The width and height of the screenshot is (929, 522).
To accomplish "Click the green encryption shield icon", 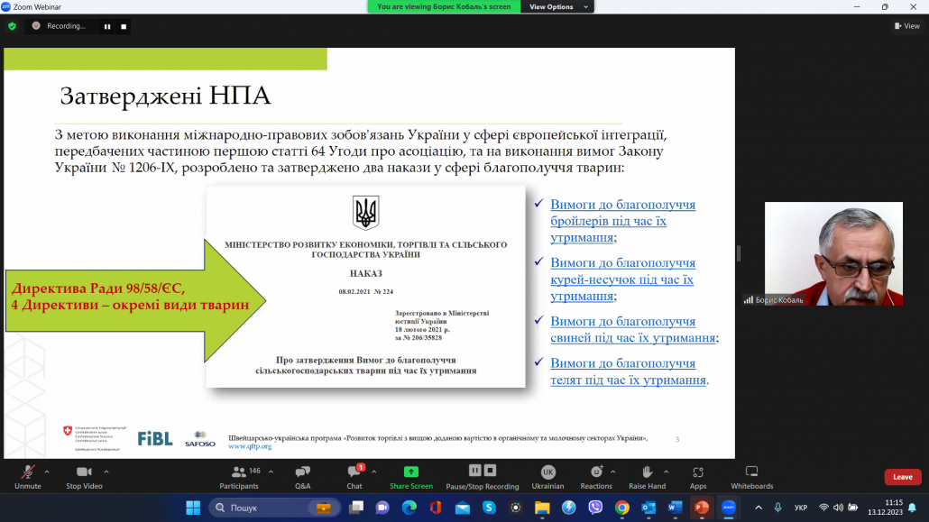I will click(x=12, y=26).
